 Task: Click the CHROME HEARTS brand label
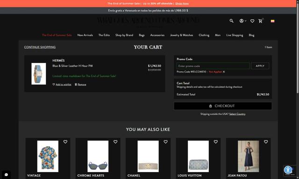pyautogui.click(x=91, y=176)
